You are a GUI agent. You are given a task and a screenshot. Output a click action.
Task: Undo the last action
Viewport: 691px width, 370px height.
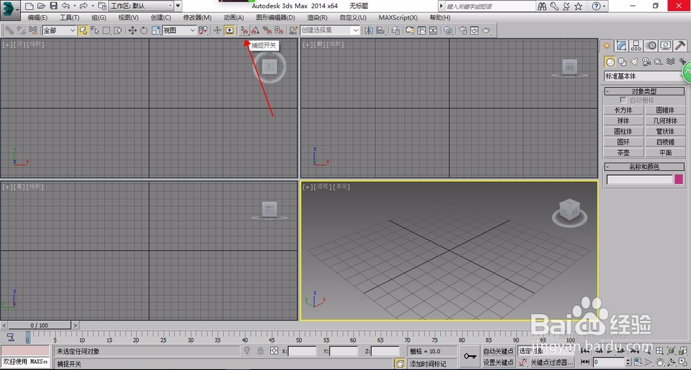[66, 6]
